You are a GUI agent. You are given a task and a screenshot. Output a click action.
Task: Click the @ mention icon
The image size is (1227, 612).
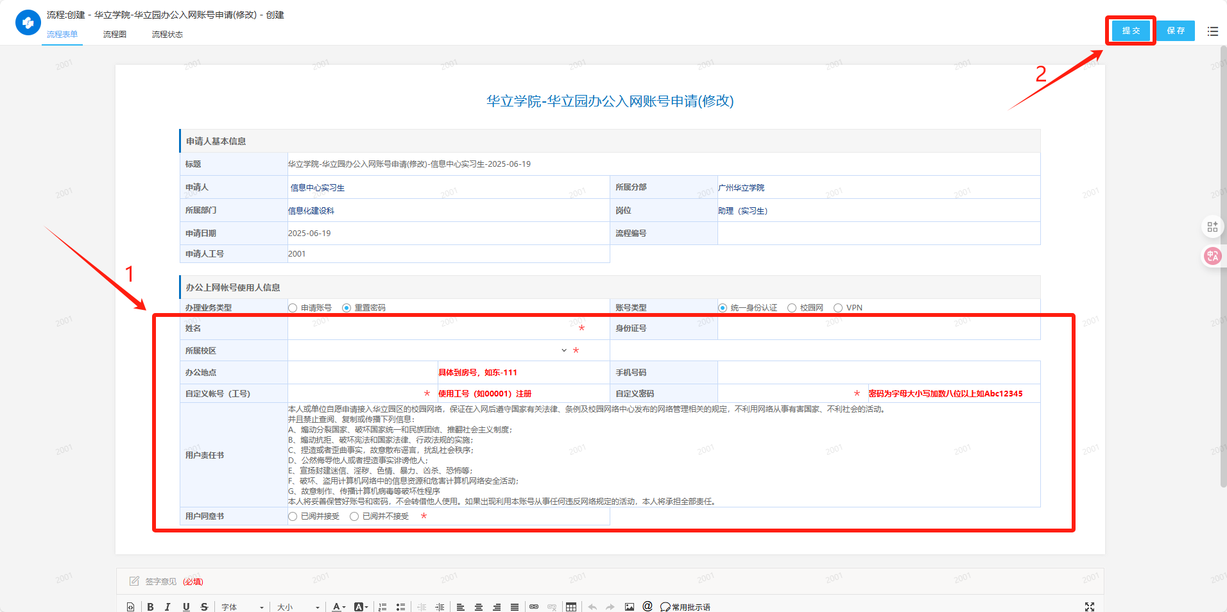coord(647,606)
